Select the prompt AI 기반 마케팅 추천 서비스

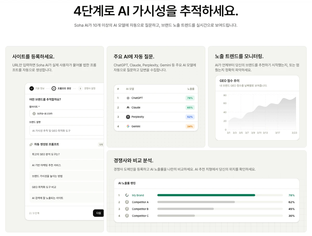(67, 165)
